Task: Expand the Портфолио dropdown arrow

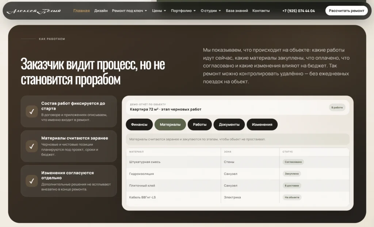Action: tap(194, 11)
